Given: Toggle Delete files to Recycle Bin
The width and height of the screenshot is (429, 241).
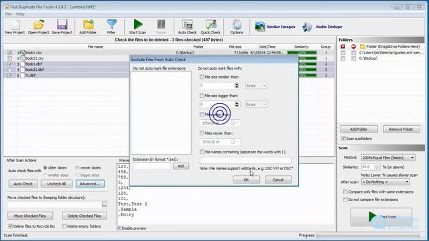Looking at the screenshot, I should [x=11, y=226].
